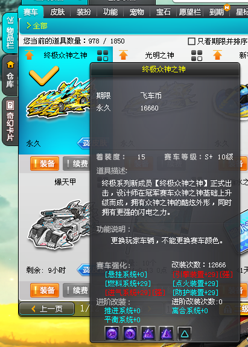Viewport: 248px width, 347px height.
Task: Click 续费 button under 爆天甲
Action: pos(77,290)
